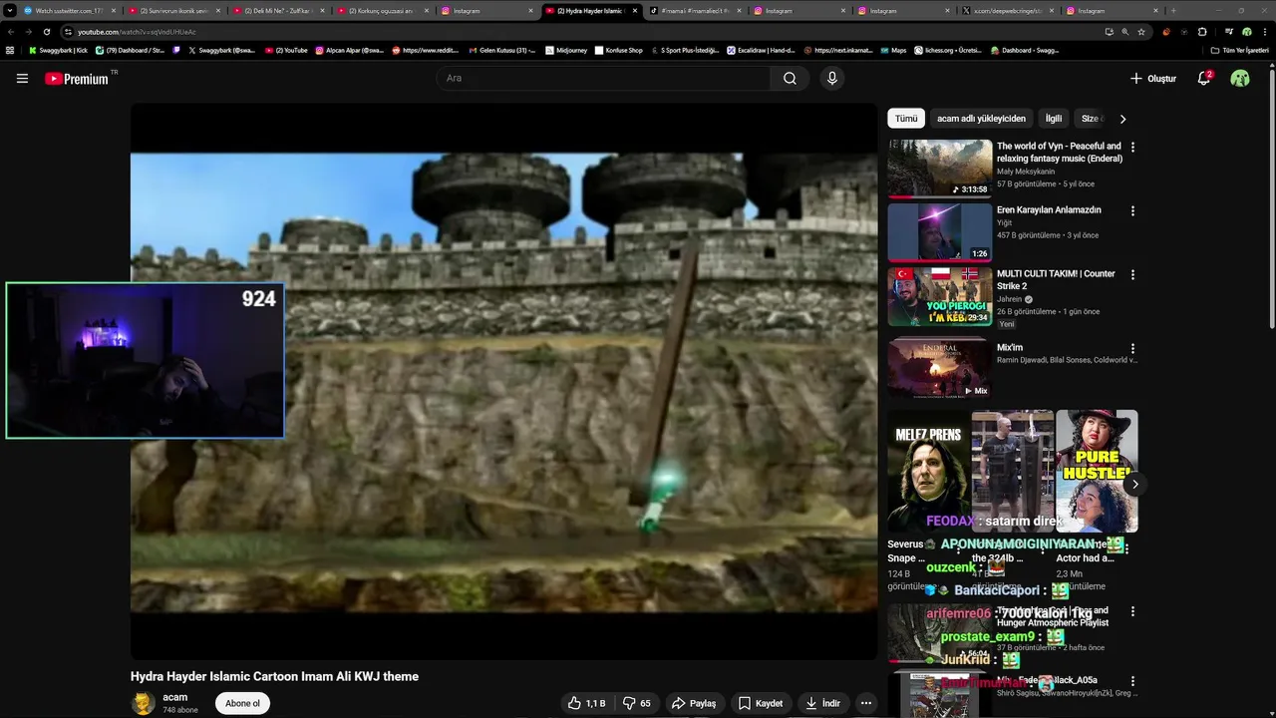
Task: Open acam channel avatar
Action: [143, 703]
